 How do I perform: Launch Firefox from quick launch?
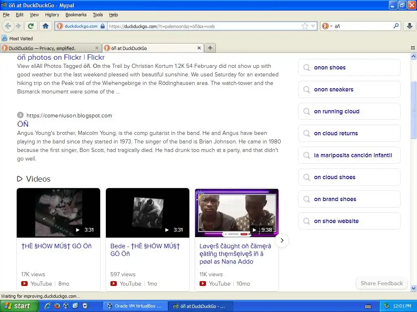(57, 306)
